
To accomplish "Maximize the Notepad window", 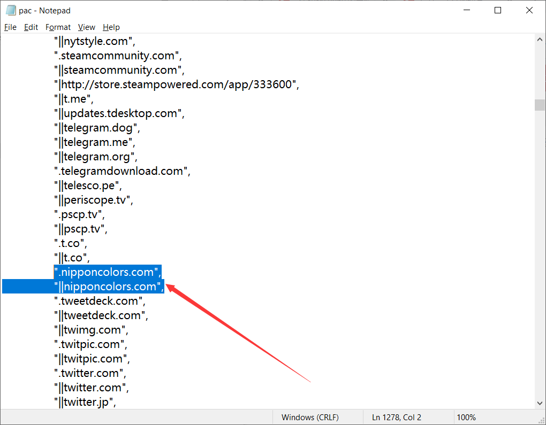I will pos(498,10).
